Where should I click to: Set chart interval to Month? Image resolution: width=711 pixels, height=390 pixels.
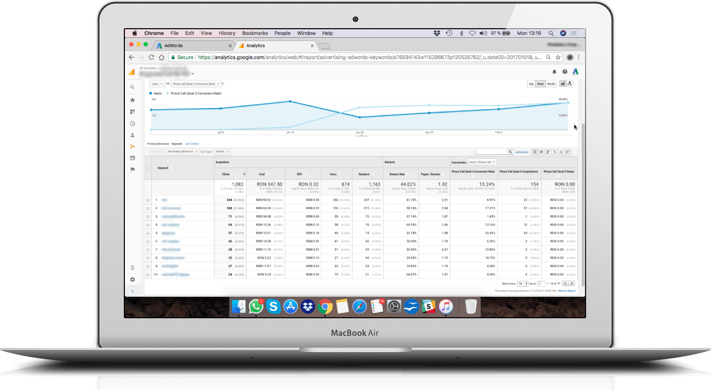(x=552, y=84)
